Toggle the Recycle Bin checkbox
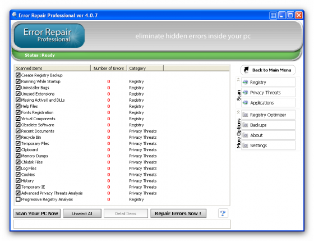Screen dimensions: 314x241 click(18, 137)
